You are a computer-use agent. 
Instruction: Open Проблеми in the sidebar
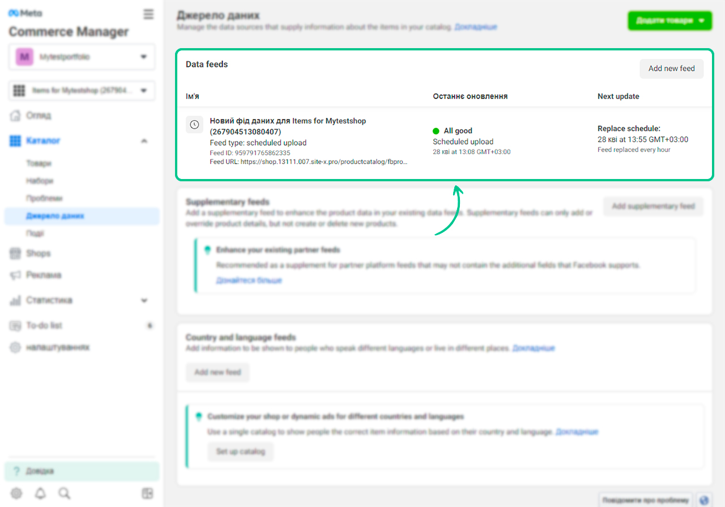tap(44, 198)
